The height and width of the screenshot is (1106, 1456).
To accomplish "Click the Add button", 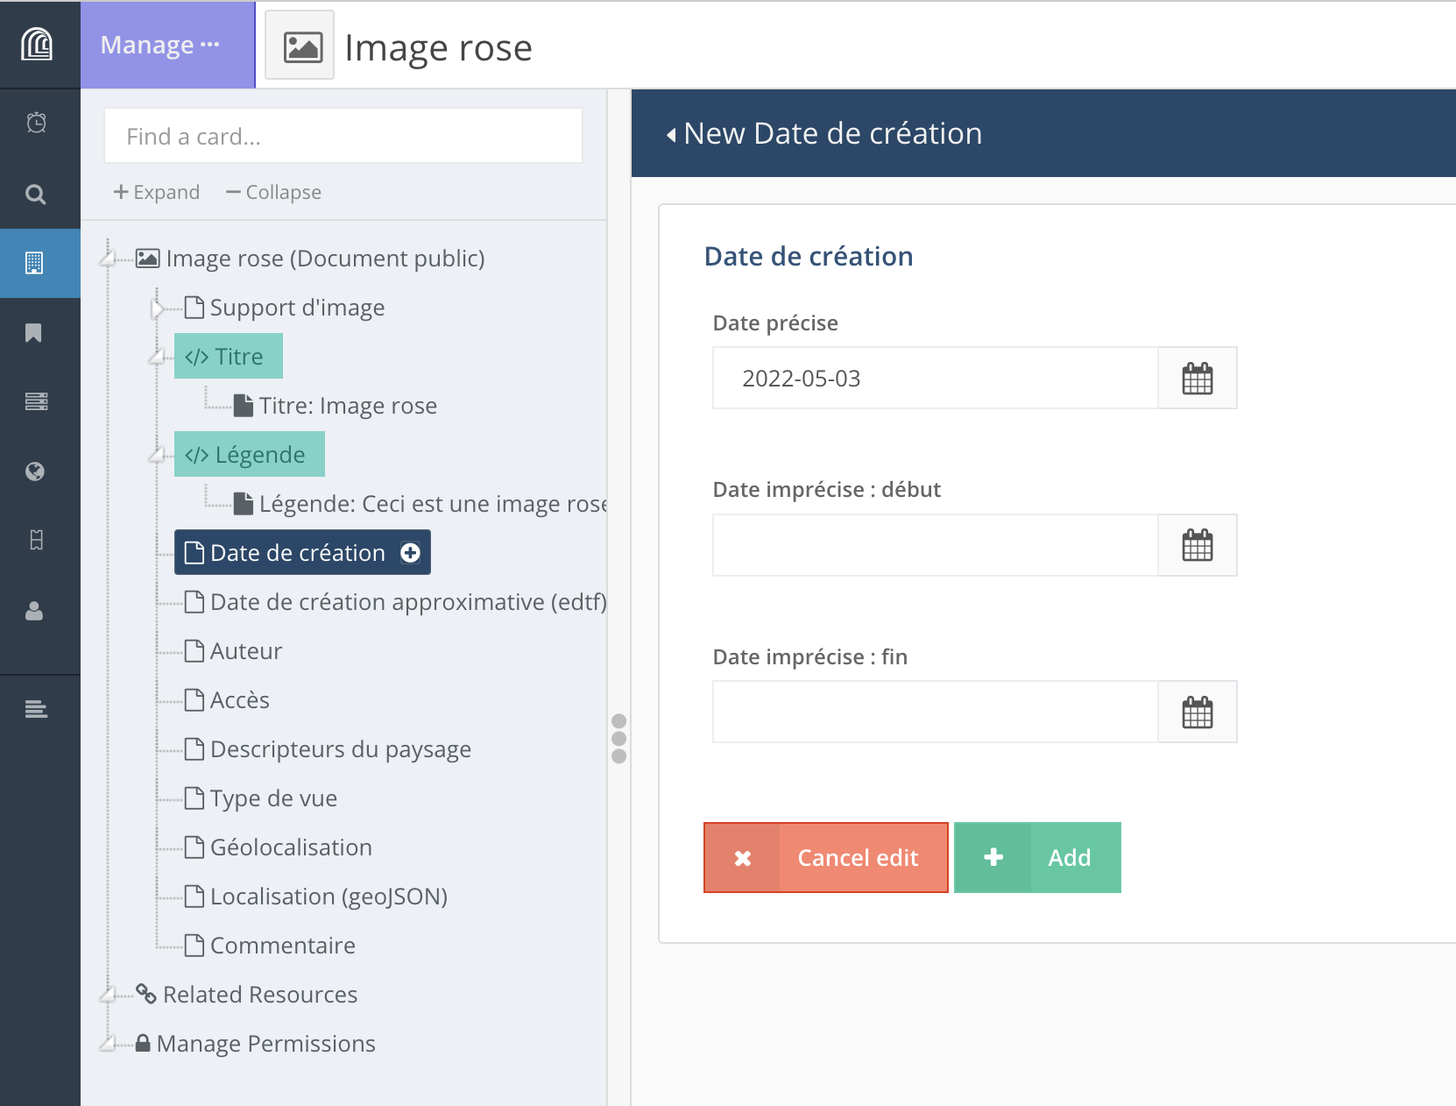I will coord(1037,858).
